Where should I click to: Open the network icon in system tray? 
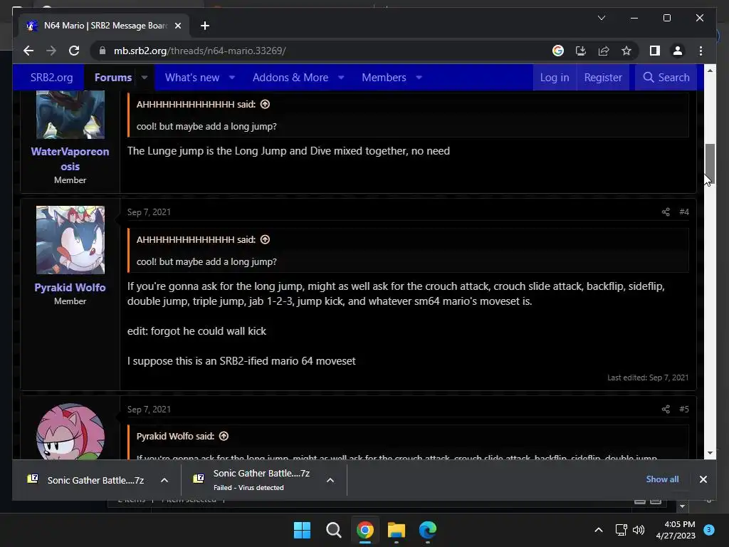[621, 530]
